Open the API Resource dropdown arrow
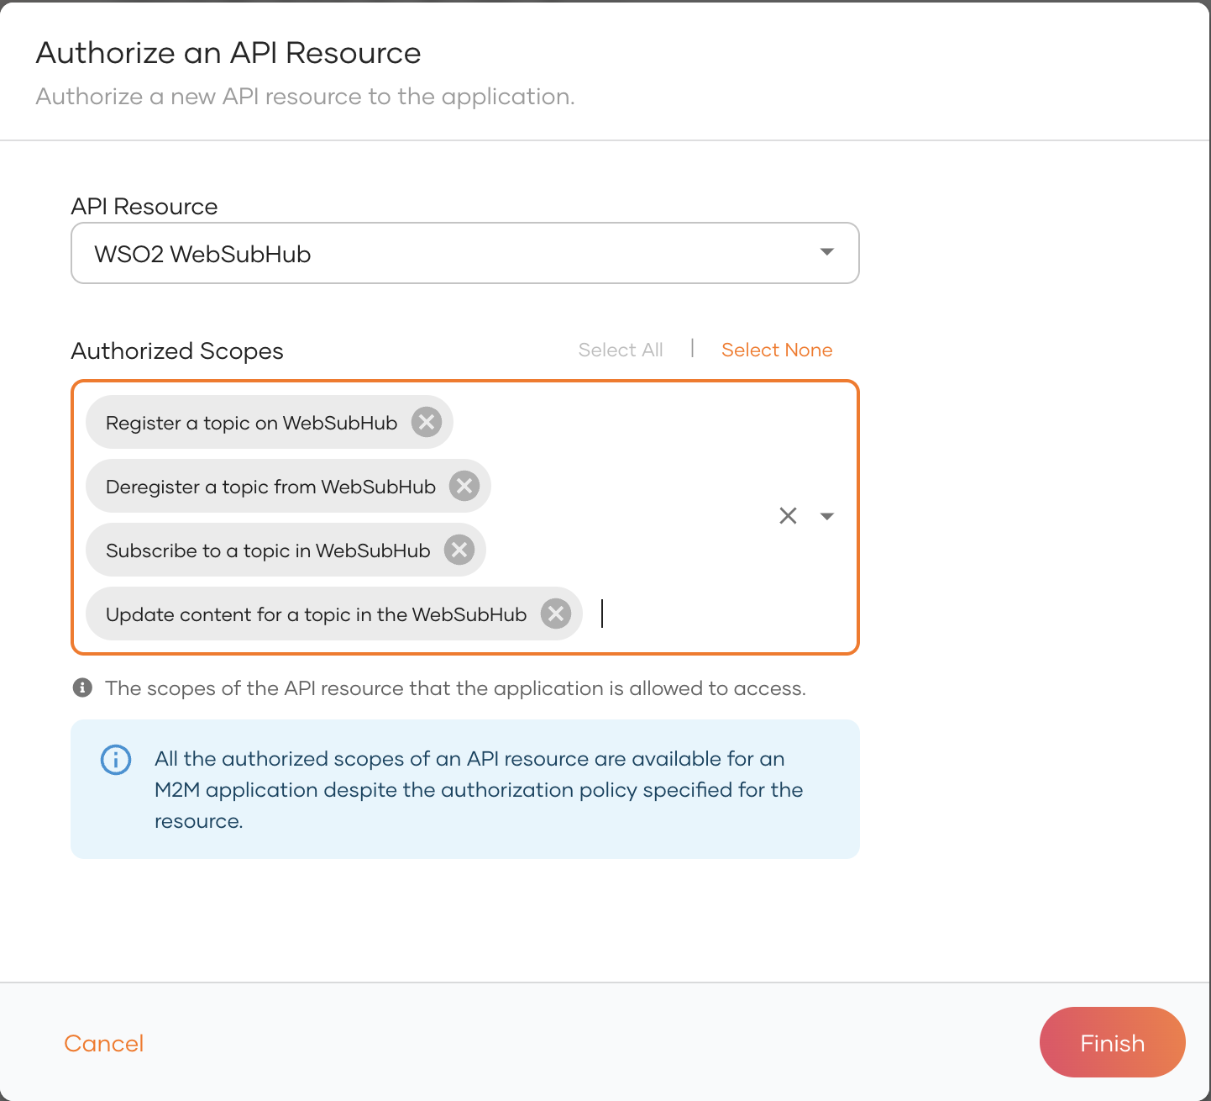Image resolution: width=1211 pixels, height=1101 pixels. coord(827,252)
